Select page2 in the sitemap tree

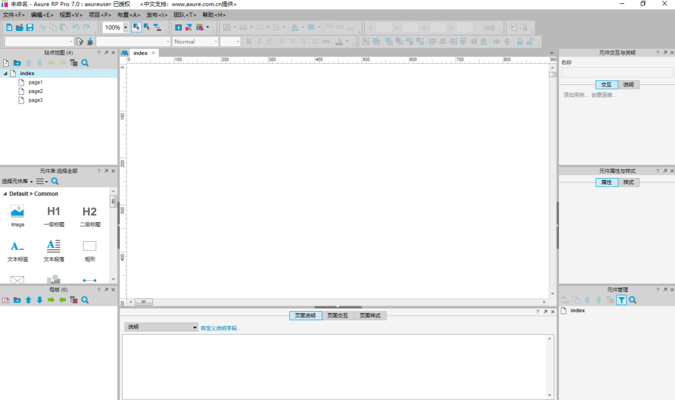pos(35,92)
